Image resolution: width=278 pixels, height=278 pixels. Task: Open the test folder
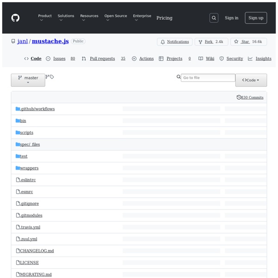pos(24,156)
